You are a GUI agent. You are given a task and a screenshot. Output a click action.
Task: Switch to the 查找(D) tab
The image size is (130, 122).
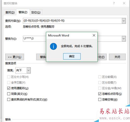click(x=10, y=12)
